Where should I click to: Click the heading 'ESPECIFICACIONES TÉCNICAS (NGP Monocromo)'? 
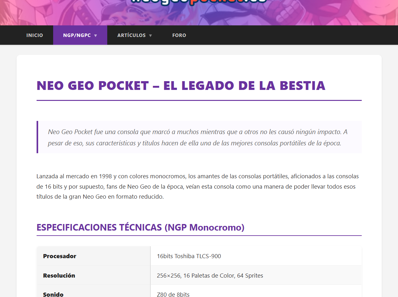click(x=140, y=227)
